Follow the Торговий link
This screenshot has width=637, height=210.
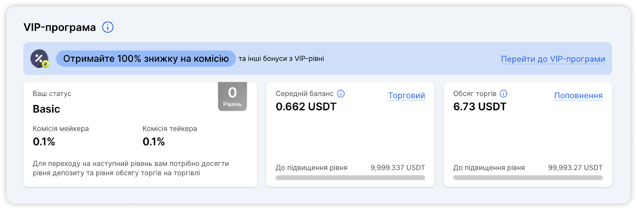[407, 96]
